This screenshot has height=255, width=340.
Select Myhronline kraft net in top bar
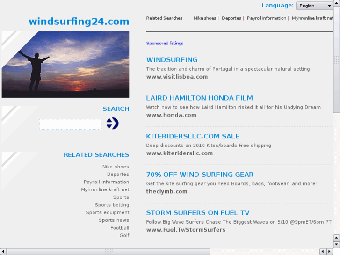coord(312,18)
